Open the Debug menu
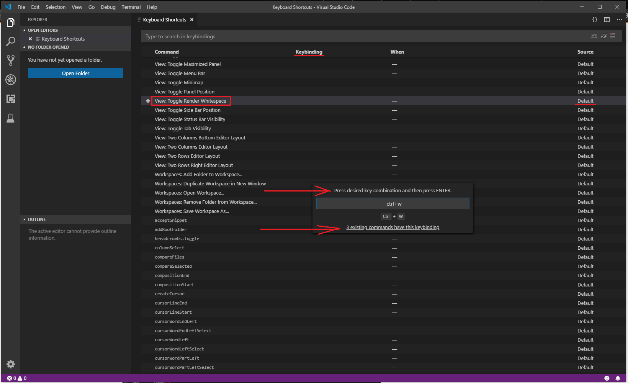The width and height of the screenshot is (628, 383). tap(108, 7)
